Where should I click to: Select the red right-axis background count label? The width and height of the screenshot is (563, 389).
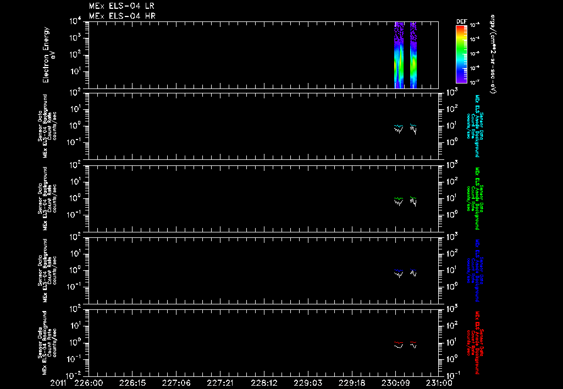474,343
